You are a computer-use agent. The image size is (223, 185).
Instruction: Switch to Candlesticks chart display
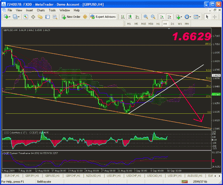coord(130,17)
